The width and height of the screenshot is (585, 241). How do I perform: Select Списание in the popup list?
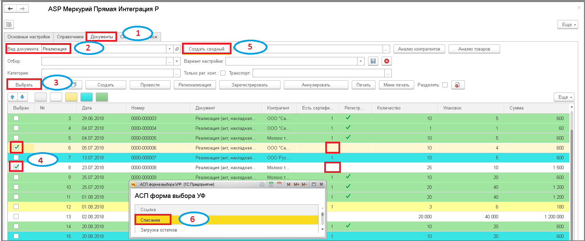226,220
